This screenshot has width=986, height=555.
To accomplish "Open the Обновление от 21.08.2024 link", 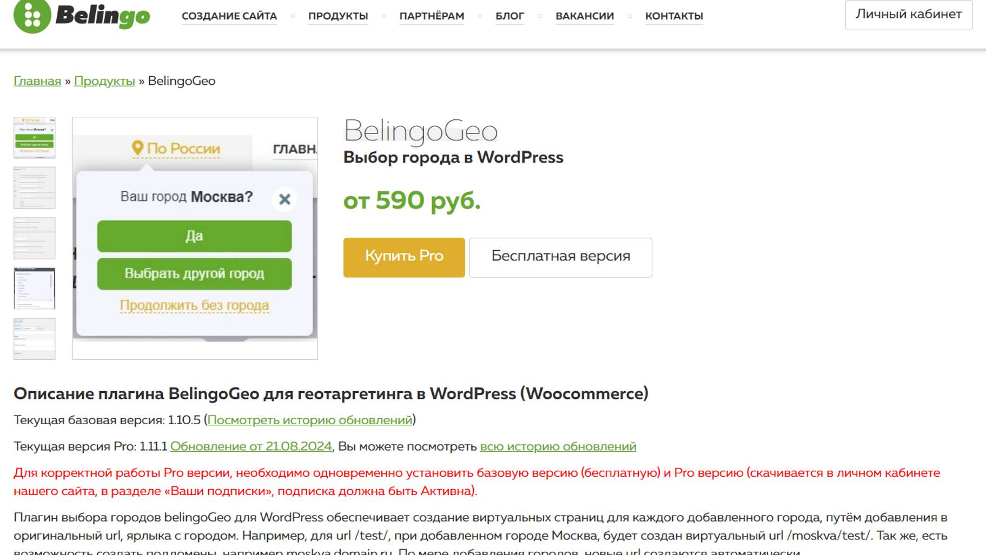I will coord(251,446).
